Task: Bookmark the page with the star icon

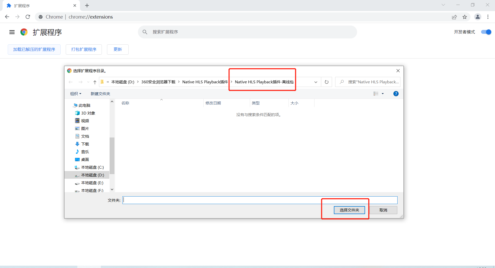Action: (465, 17)
